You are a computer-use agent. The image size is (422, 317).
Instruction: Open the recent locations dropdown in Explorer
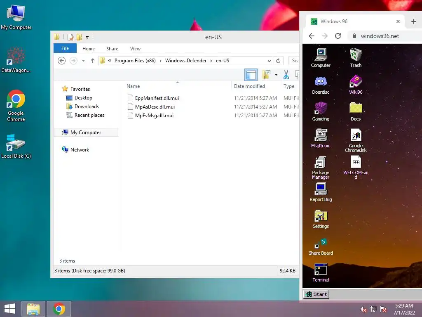point(83,61)
